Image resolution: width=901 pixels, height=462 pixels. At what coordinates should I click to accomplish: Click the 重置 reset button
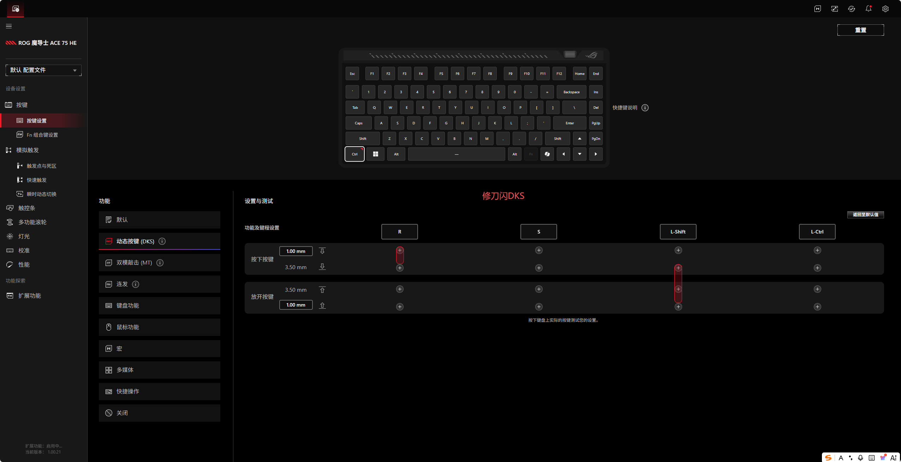(860, 30)
